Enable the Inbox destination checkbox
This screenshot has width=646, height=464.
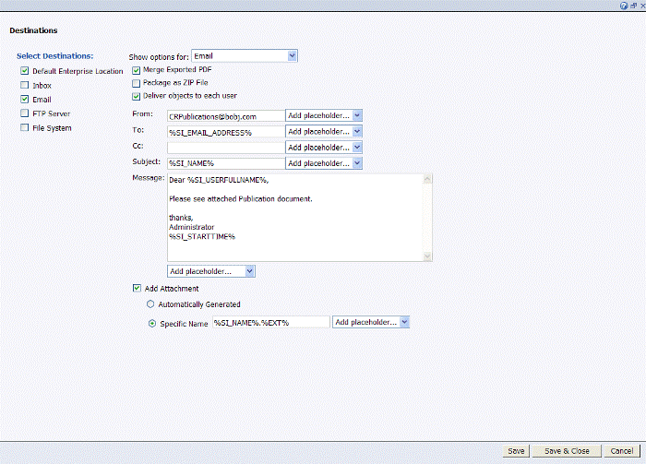coord(25,85)
